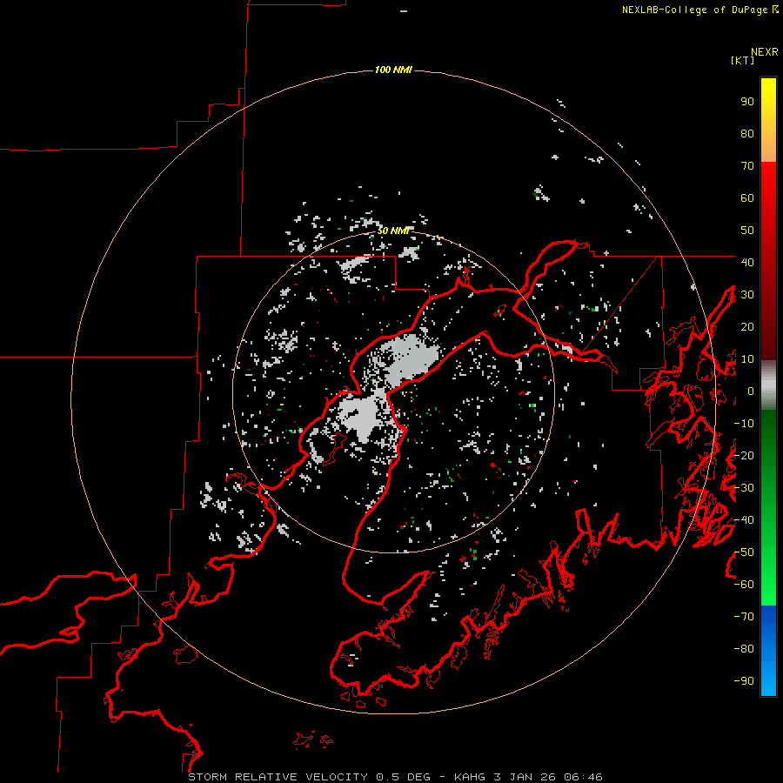Click the -30 value on the scale
This screenshot has width=783, height=783.
tap(744, 488)
